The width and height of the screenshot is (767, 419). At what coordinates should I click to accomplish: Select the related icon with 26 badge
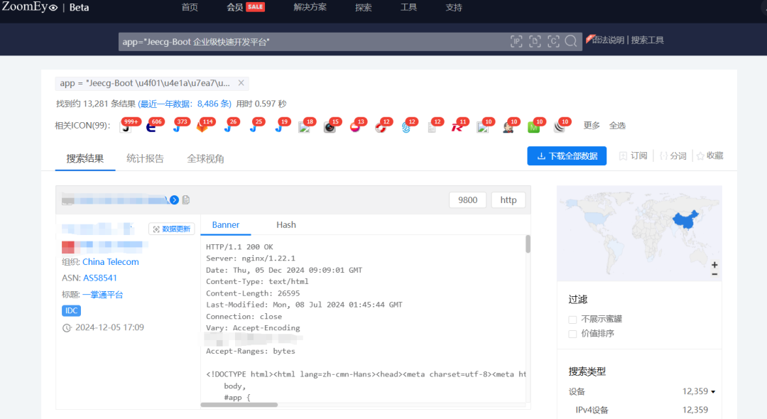pos(228,128)
